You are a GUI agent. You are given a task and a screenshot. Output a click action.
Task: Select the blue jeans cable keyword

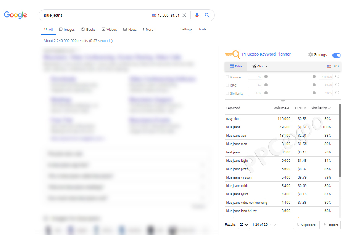pos(237,186)
